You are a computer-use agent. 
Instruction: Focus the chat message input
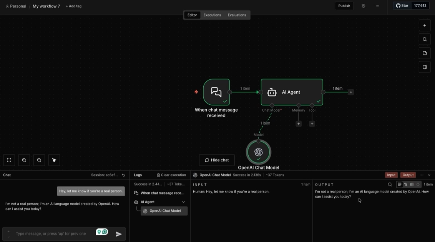pyautogui.click(x=51, y=234)
